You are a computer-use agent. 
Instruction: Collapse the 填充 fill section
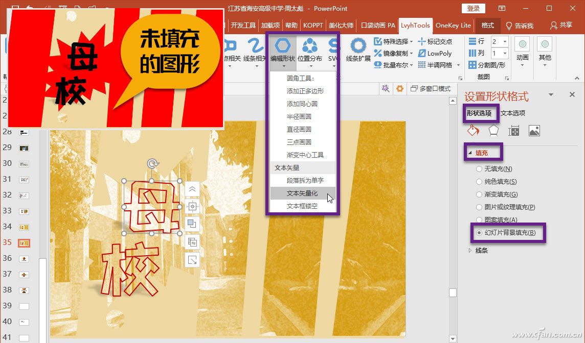tap(483, 152)
